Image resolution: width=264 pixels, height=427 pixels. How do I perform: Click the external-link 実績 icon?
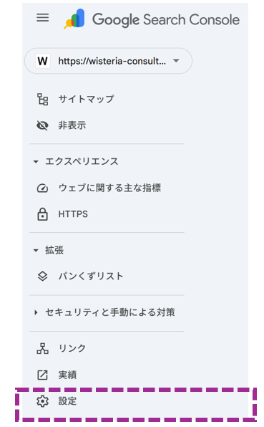42,375
